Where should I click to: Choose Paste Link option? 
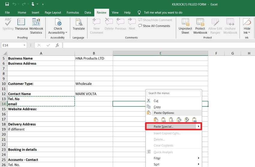coord(194,120)
